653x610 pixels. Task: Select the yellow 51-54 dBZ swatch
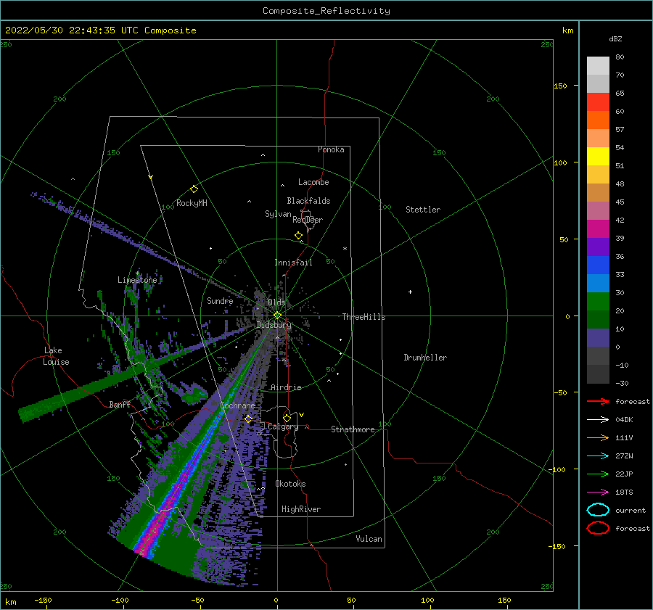tap(598, 157)
